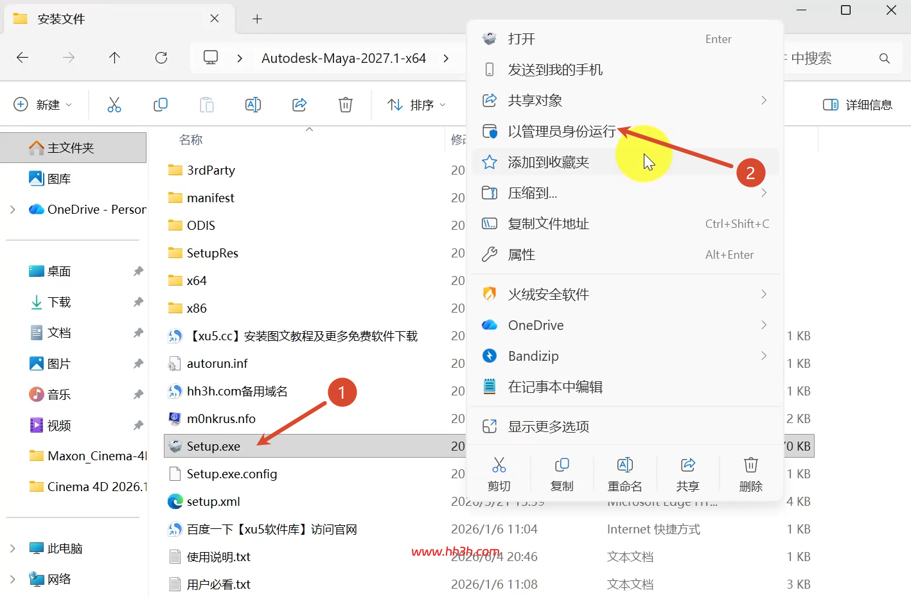Click Rename (重命名) in context menu footer
The width and height of the screenshot is (911, 597).
pyautogui.click(x=625, y=474)
